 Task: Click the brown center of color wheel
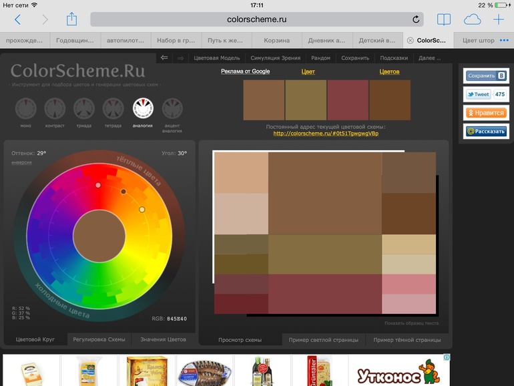tap(99, 236)
